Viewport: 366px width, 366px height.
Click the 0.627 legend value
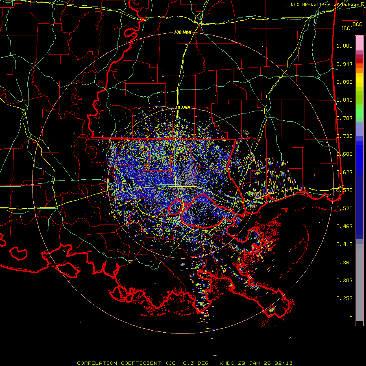tap(344, 172)
